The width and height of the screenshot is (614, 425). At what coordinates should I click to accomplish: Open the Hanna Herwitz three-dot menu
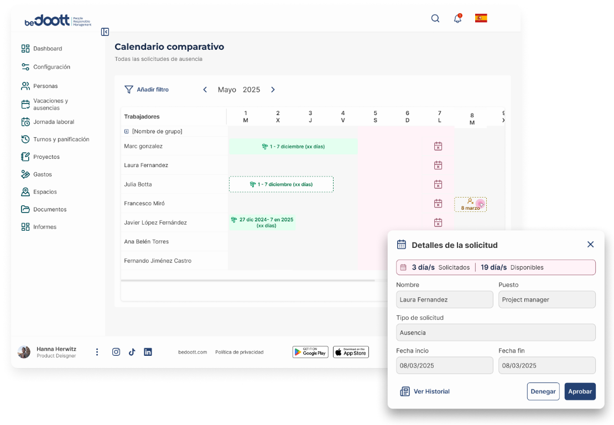click(x=97, y=352)
